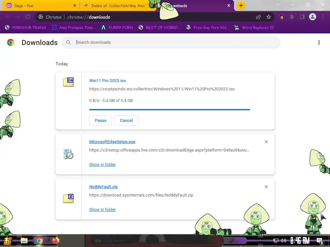The height and width of the screenshot is (247, 330).
Task: Open MicrosoftEdgeSetup.exe file link
Action: tap(112, 142)
